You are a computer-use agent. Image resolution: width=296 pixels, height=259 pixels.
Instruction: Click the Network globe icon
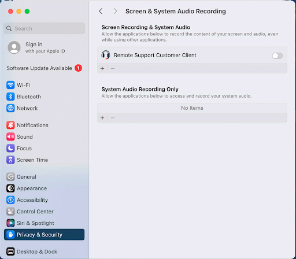[x=10, y=108]
